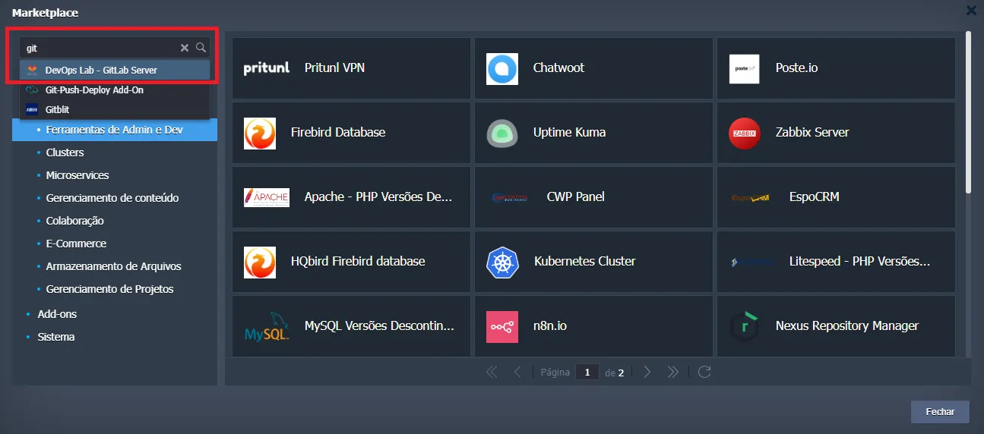Open the Clusters category
984x434 pixels.
click(x=65, y=153)
